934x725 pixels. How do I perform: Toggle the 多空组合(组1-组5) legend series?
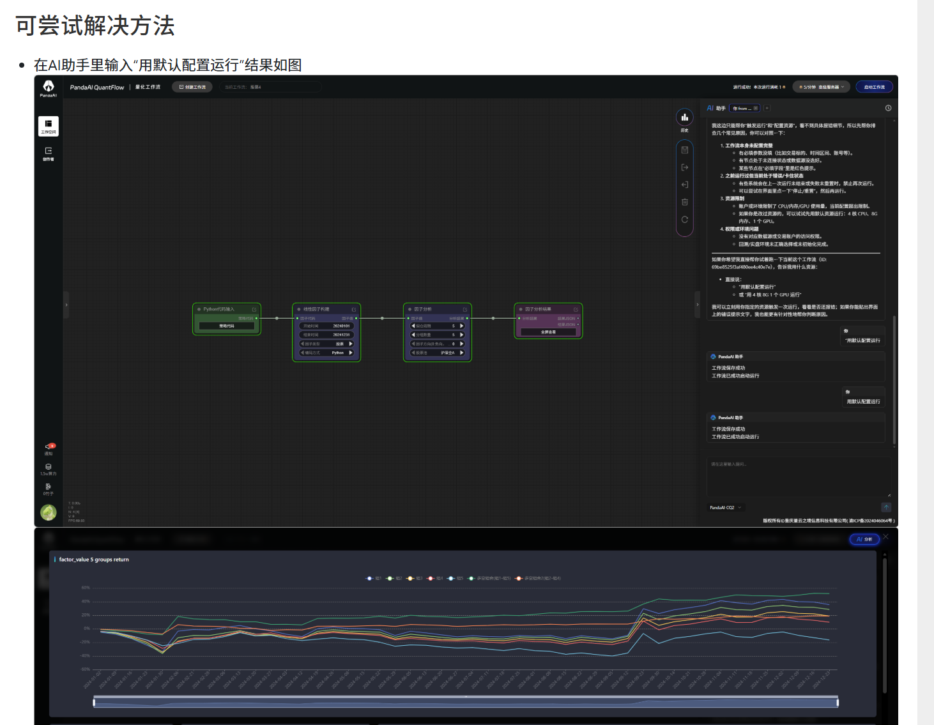[x=489, y=579]
